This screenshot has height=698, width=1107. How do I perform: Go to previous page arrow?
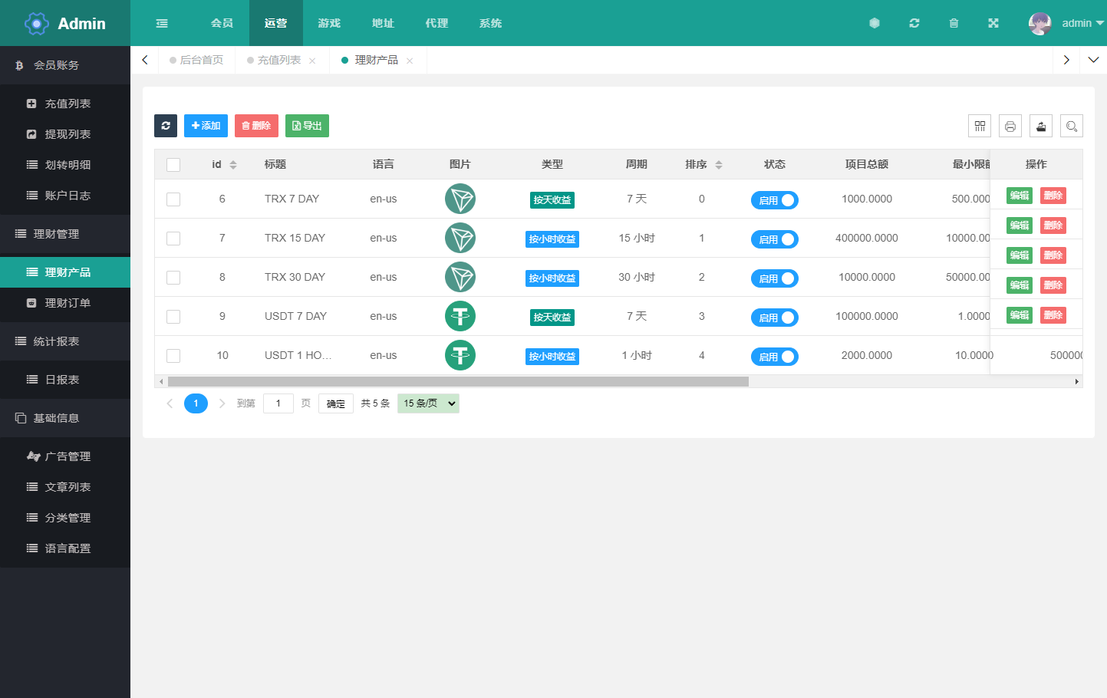point(170,403)
